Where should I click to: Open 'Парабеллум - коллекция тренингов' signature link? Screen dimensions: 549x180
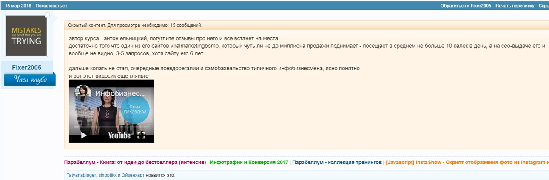click(337, 162)
